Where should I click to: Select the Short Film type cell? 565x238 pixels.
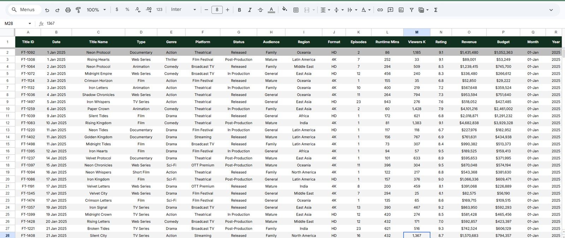click(141, 172)
